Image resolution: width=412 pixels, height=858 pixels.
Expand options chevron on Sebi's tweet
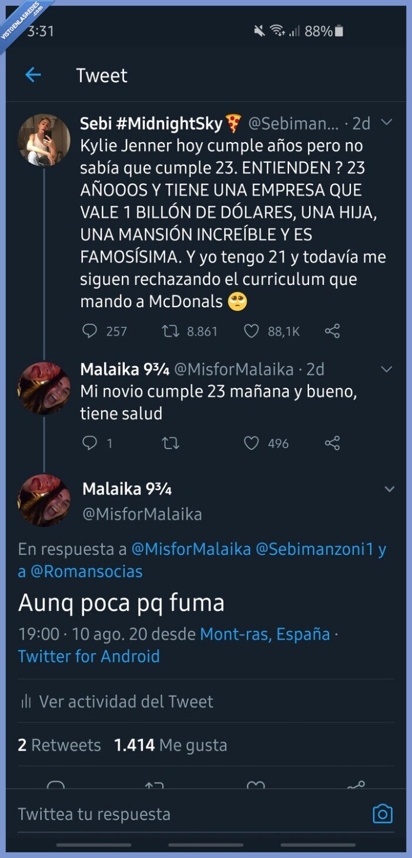tap(387, 123)
